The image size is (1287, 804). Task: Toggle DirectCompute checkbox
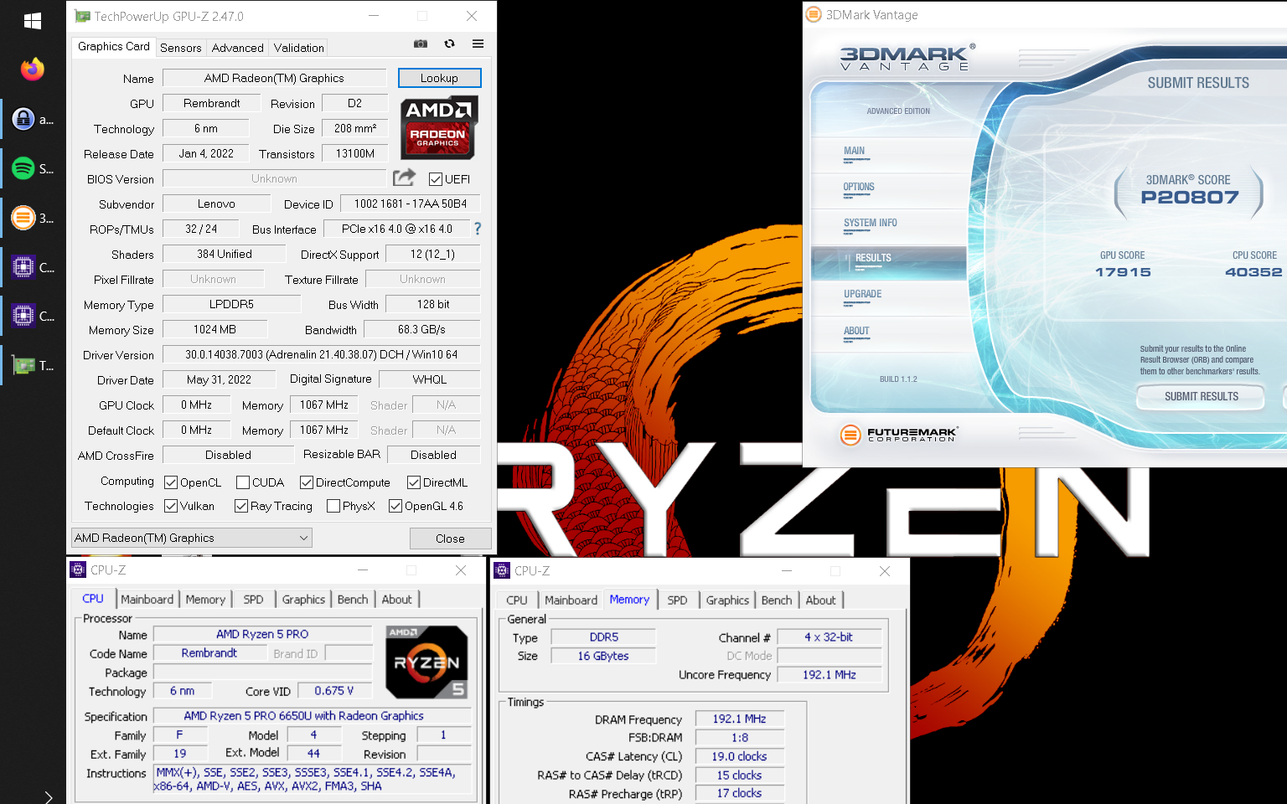(x=307, y=482)
